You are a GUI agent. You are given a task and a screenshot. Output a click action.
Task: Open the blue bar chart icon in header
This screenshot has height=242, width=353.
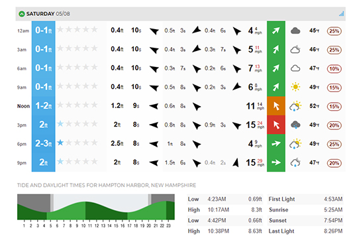tap(341, 14)
